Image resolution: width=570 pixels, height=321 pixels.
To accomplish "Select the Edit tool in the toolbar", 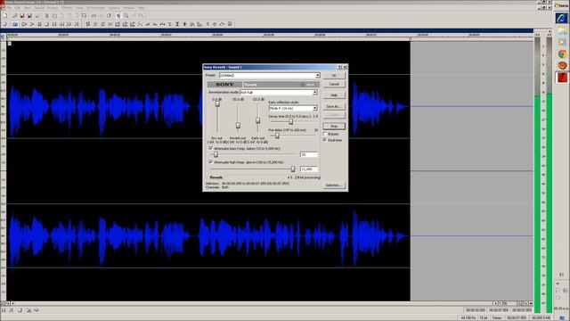I will 118,16.
